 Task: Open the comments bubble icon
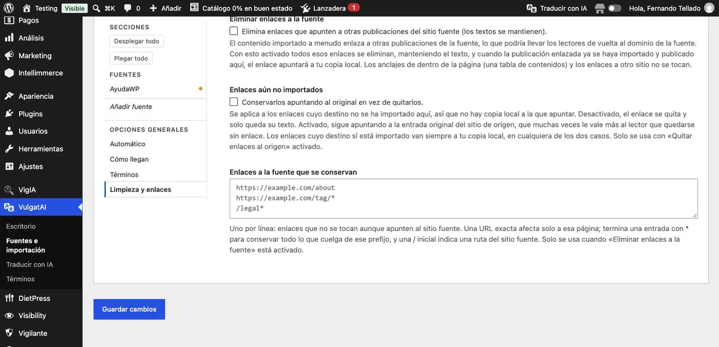pos(127,8)
